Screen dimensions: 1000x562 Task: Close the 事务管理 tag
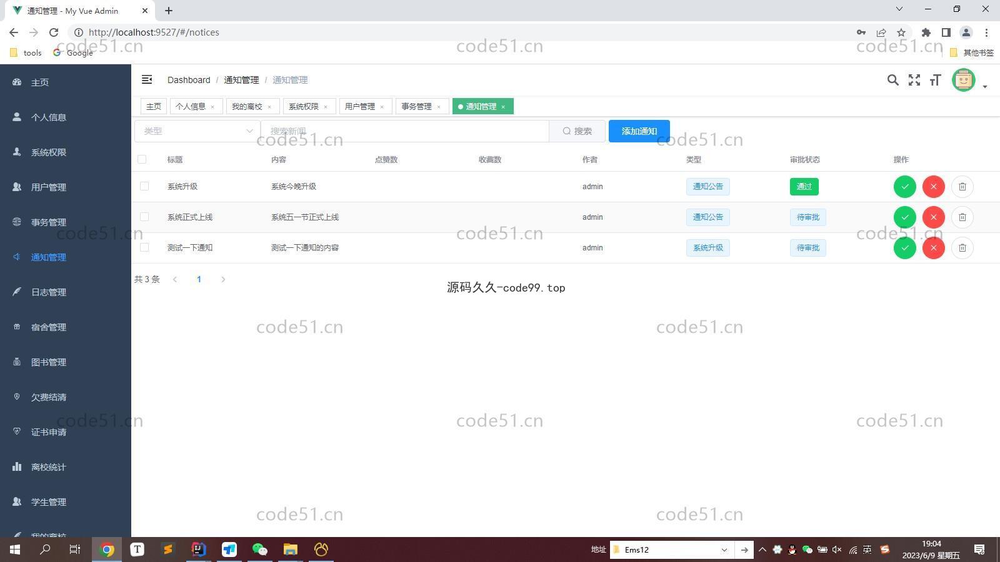pos(439,107)
